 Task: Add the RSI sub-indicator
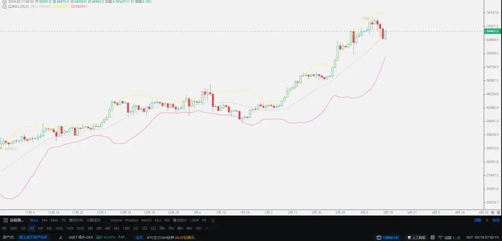click(167, 220)
